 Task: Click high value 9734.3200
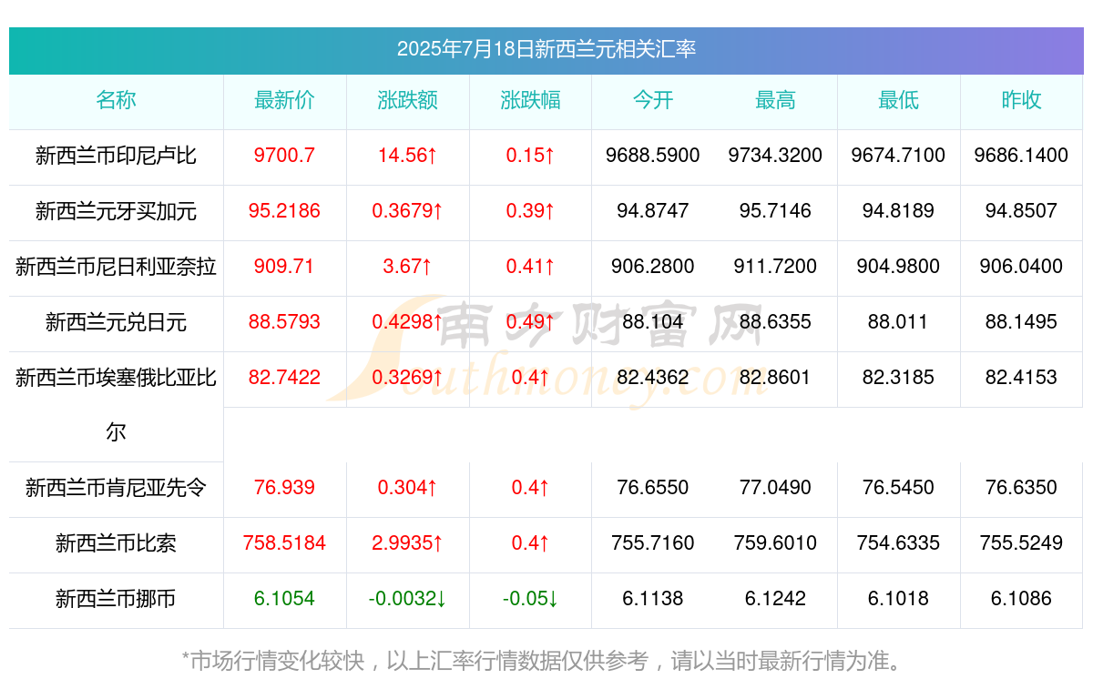(x=775, y=156)
